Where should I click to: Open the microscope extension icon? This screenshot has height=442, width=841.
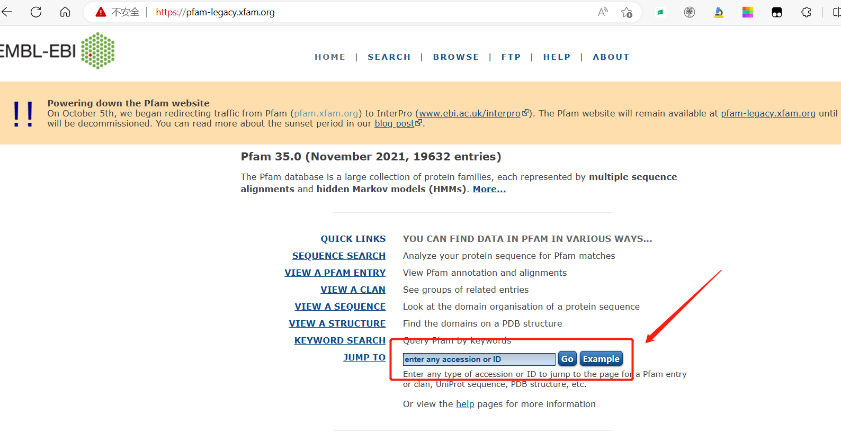[x=719, y=12]
